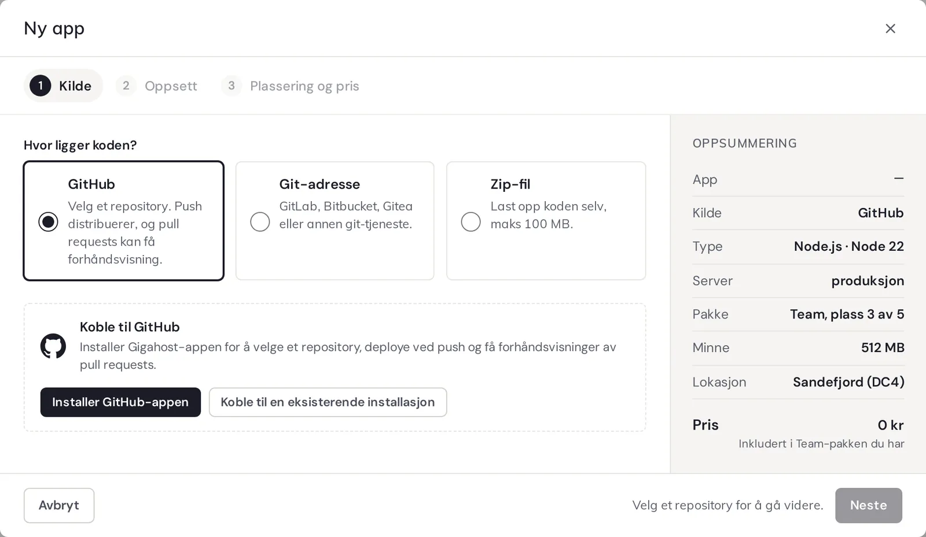Click the GitHub value in summary Kilde row
This screenshot has width=926, height=537.
pos(880,213)
